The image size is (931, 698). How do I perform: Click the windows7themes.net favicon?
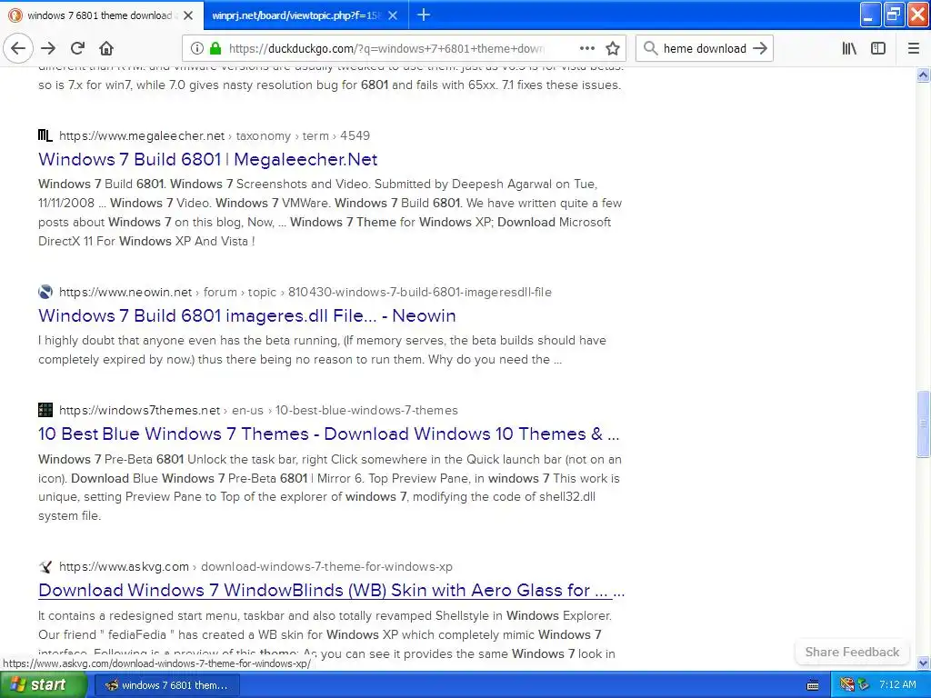[45, 410]
